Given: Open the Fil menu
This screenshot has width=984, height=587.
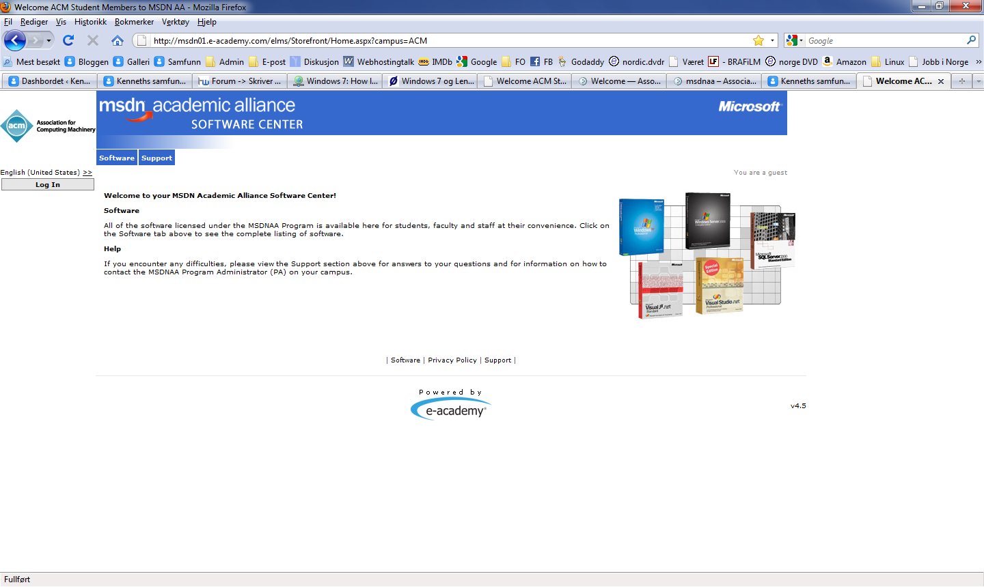Looking at the screenshot, I should [8, 22].
